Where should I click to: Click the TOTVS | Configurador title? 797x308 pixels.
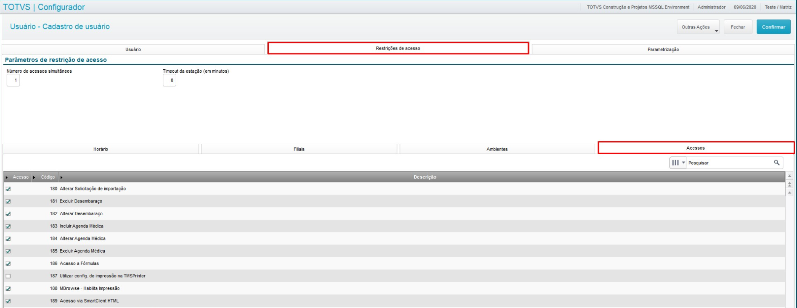point(44,7)
